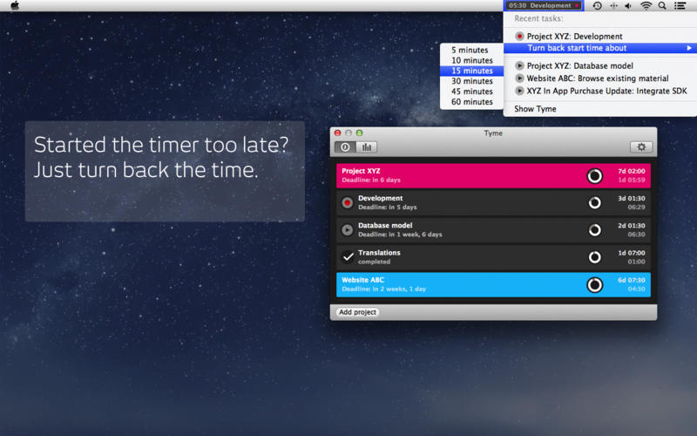Click the Translations progress circle
697x436 pixels.
click(595, 257)
